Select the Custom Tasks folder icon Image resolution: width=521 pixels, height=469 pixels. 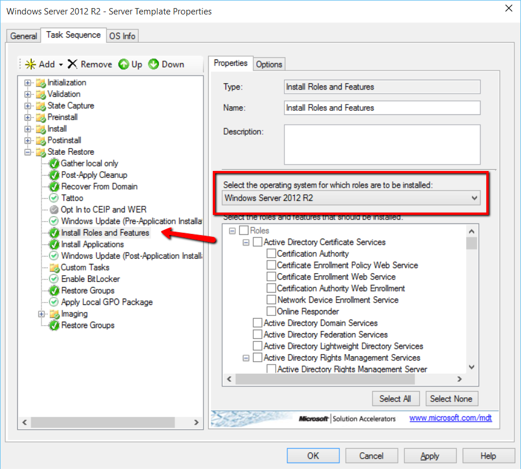click(54, 267)
